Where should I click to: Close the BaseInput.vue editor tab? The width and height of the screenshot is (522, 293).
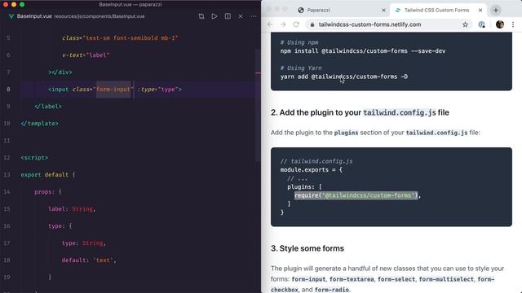241,16
